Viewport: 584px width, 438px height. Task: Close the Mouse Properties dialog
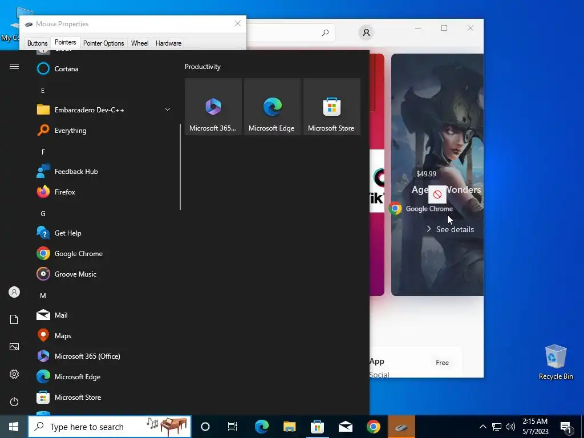[x=238, y=23]
